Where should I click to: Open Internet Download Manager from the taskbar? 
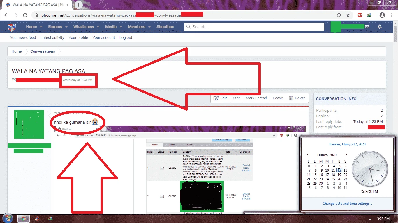pos(50,219)
